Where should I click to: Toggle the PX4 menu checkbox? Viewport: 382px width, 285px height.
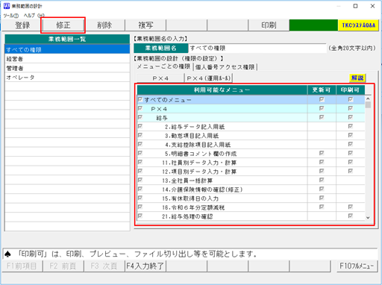(x=140, y=108)
